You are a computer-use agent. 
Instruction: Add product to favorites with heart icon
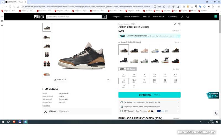pyautogui.click(x=179, y=24)
